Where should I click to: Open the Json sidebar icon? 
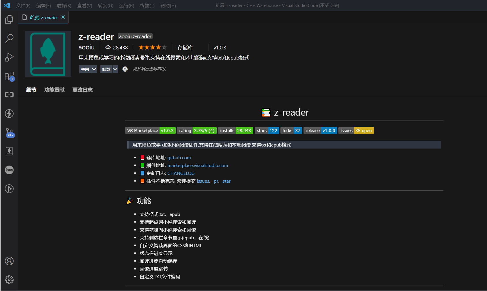[x=9, y=170]
